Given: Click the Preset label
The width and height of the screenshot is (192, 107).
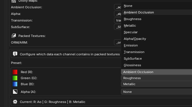Looking at the screenshot, I should click(x=16, y=63).
